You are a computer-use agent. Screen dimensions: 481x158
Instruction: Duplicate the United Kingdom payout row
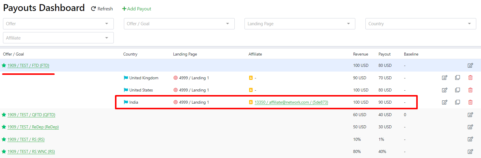(x=458, y=78)
